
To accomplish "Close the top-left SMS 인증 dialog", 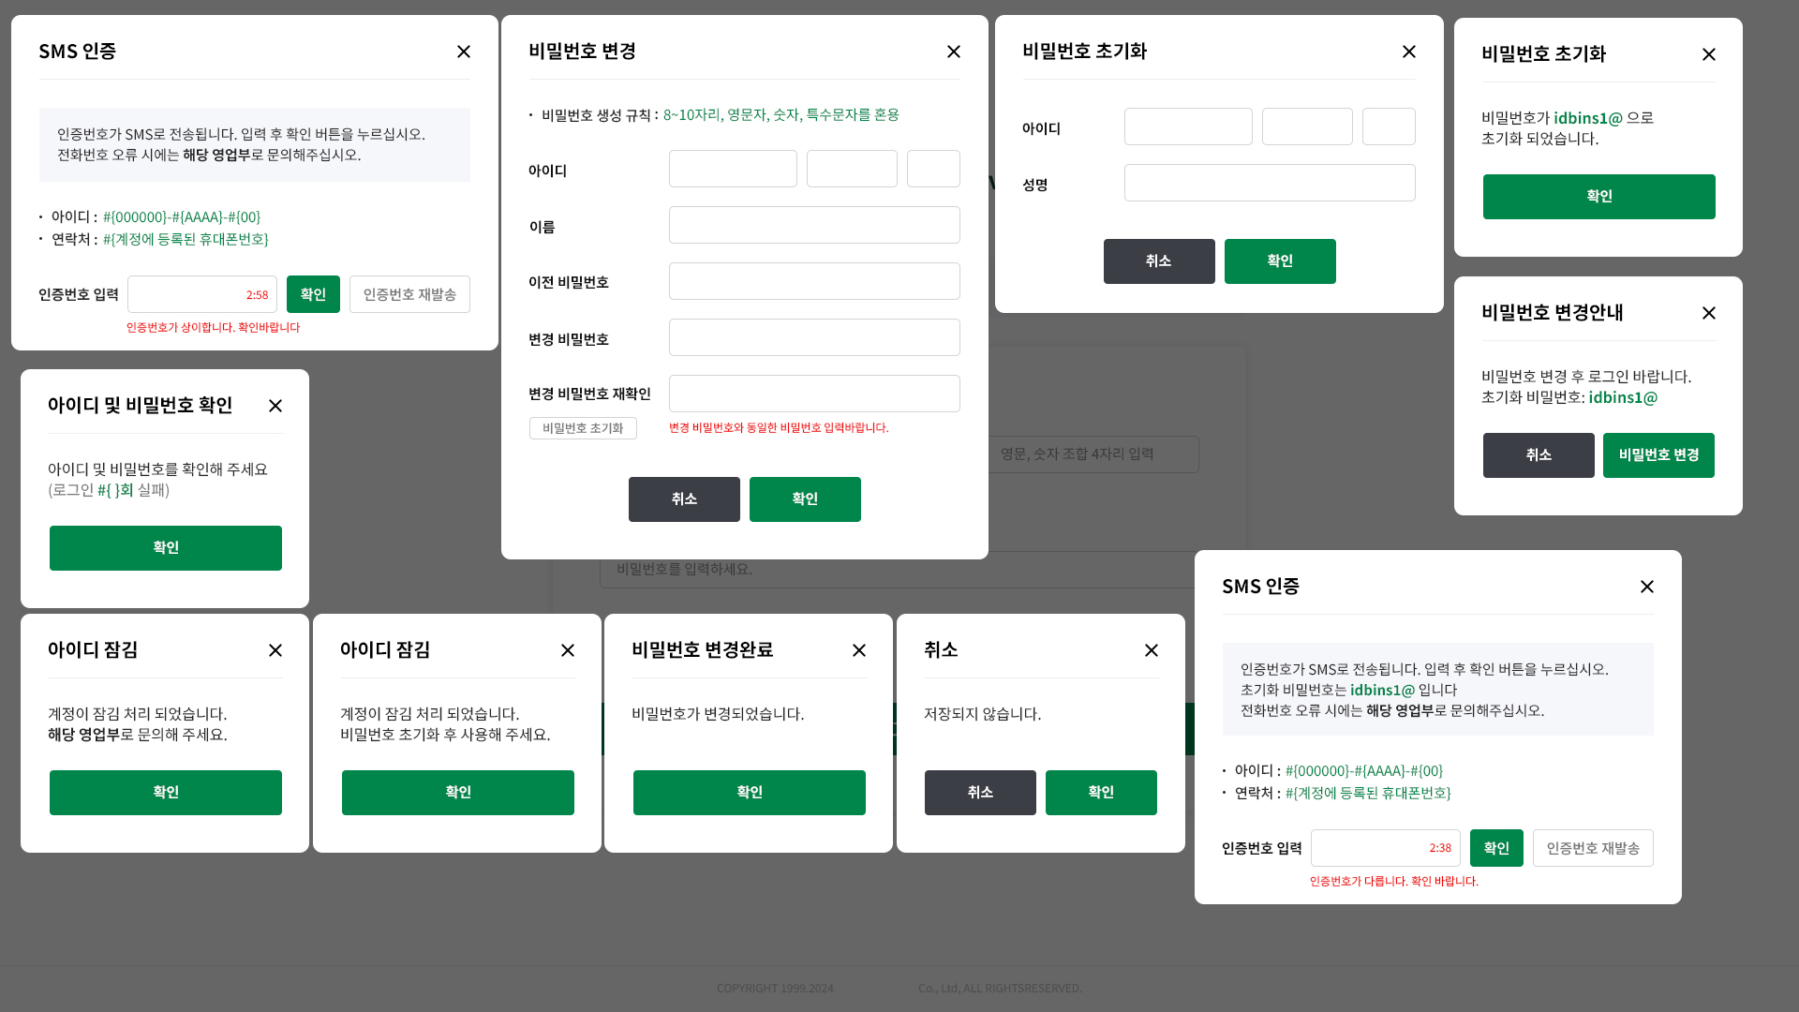I will [x=464, y=52].
